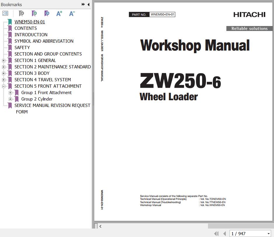Viewport: 274px width, 237px height.
Task: Click the expand bookmarks panel double-arrow icon
Action: point(83,4)
